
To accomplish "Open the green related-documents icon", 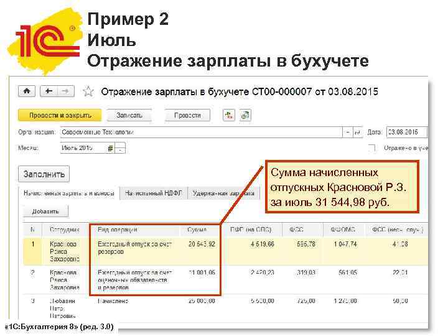I will tap(245, 115).
